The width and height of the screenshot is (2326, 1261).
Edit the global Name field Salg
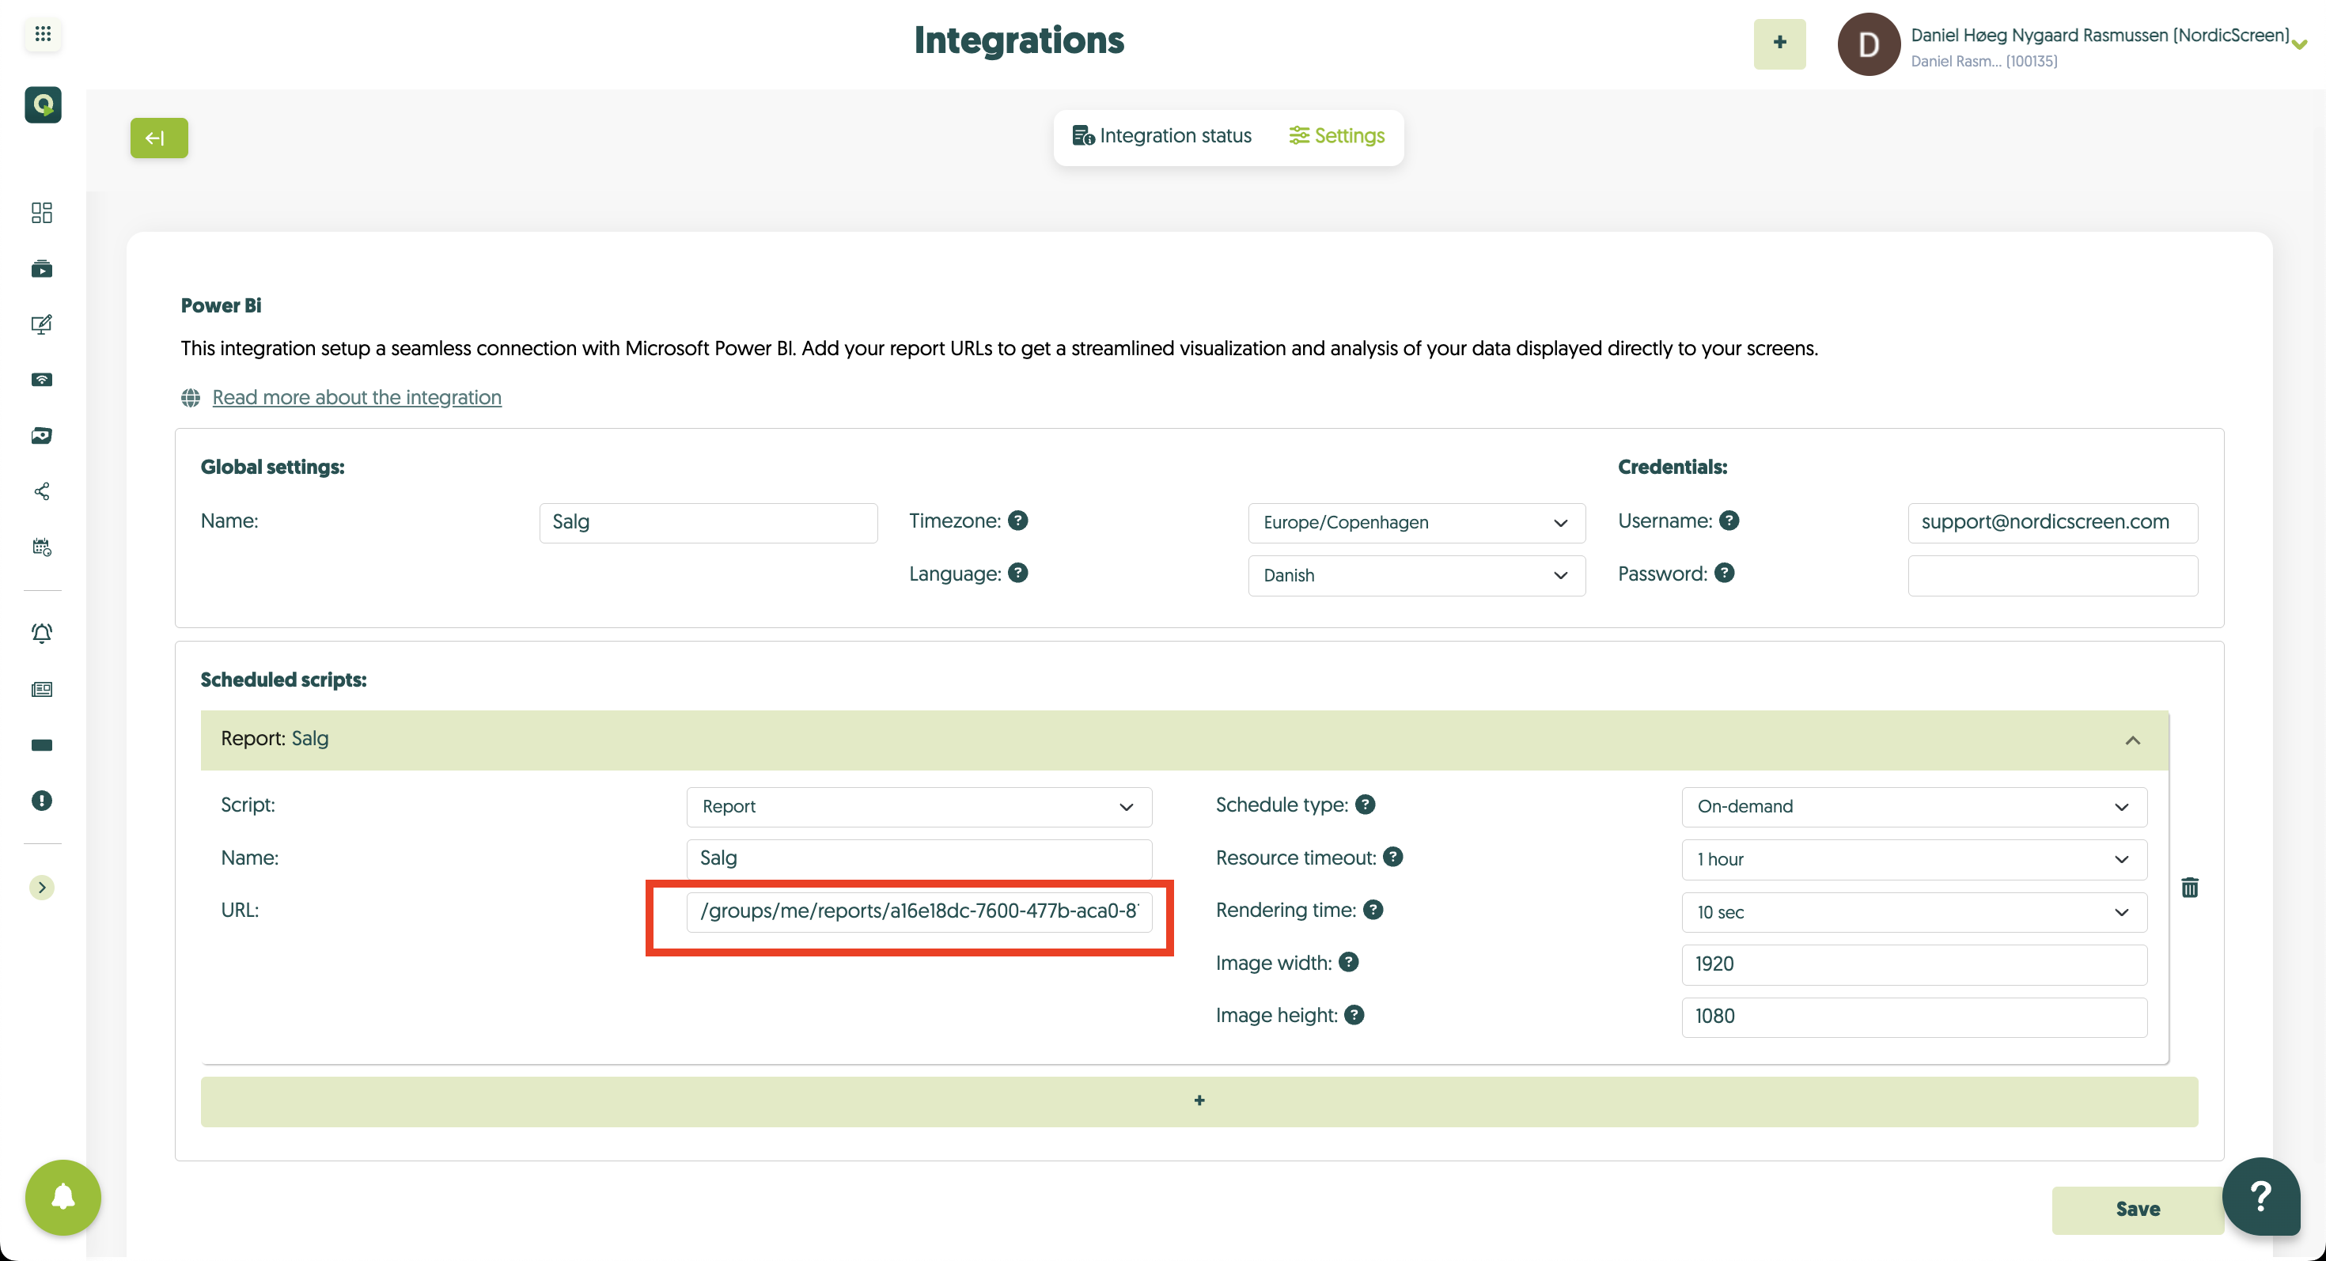708,523
